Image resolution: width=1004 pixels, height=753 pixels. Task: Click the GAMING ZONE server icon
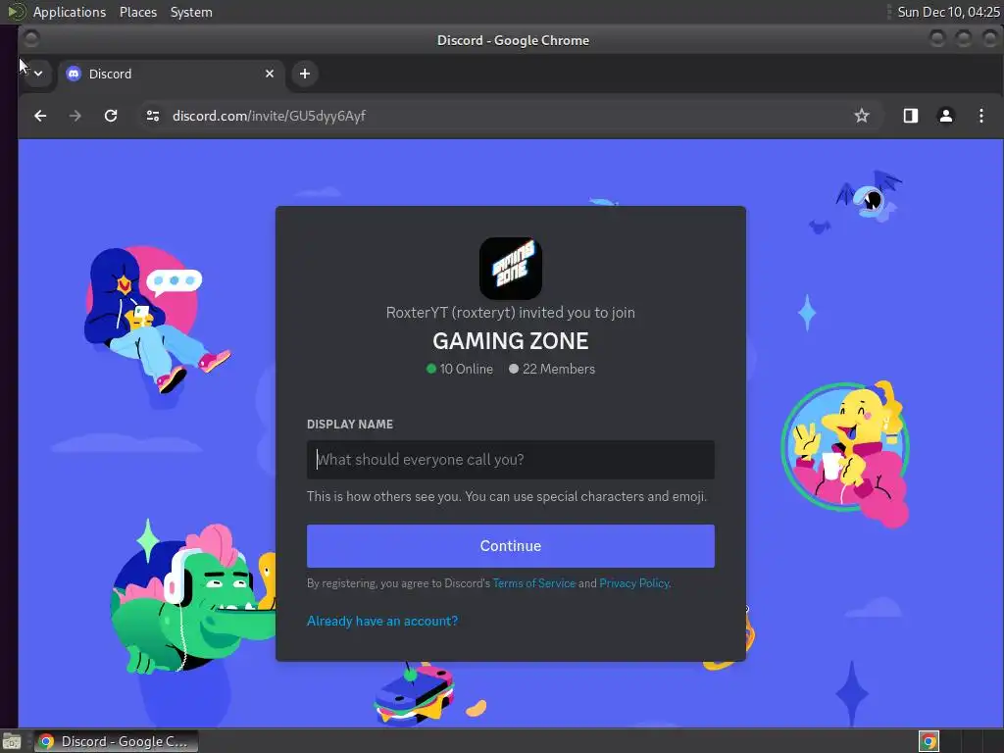pos(510,269)
